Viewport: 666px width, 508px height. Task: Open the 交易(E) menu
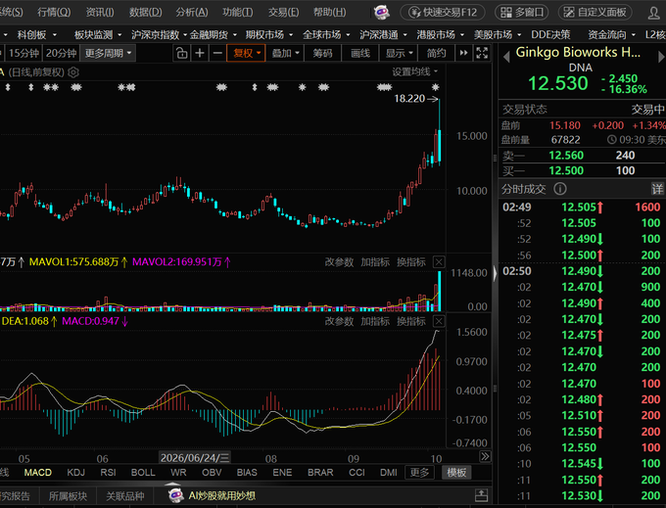click(283, 13)
